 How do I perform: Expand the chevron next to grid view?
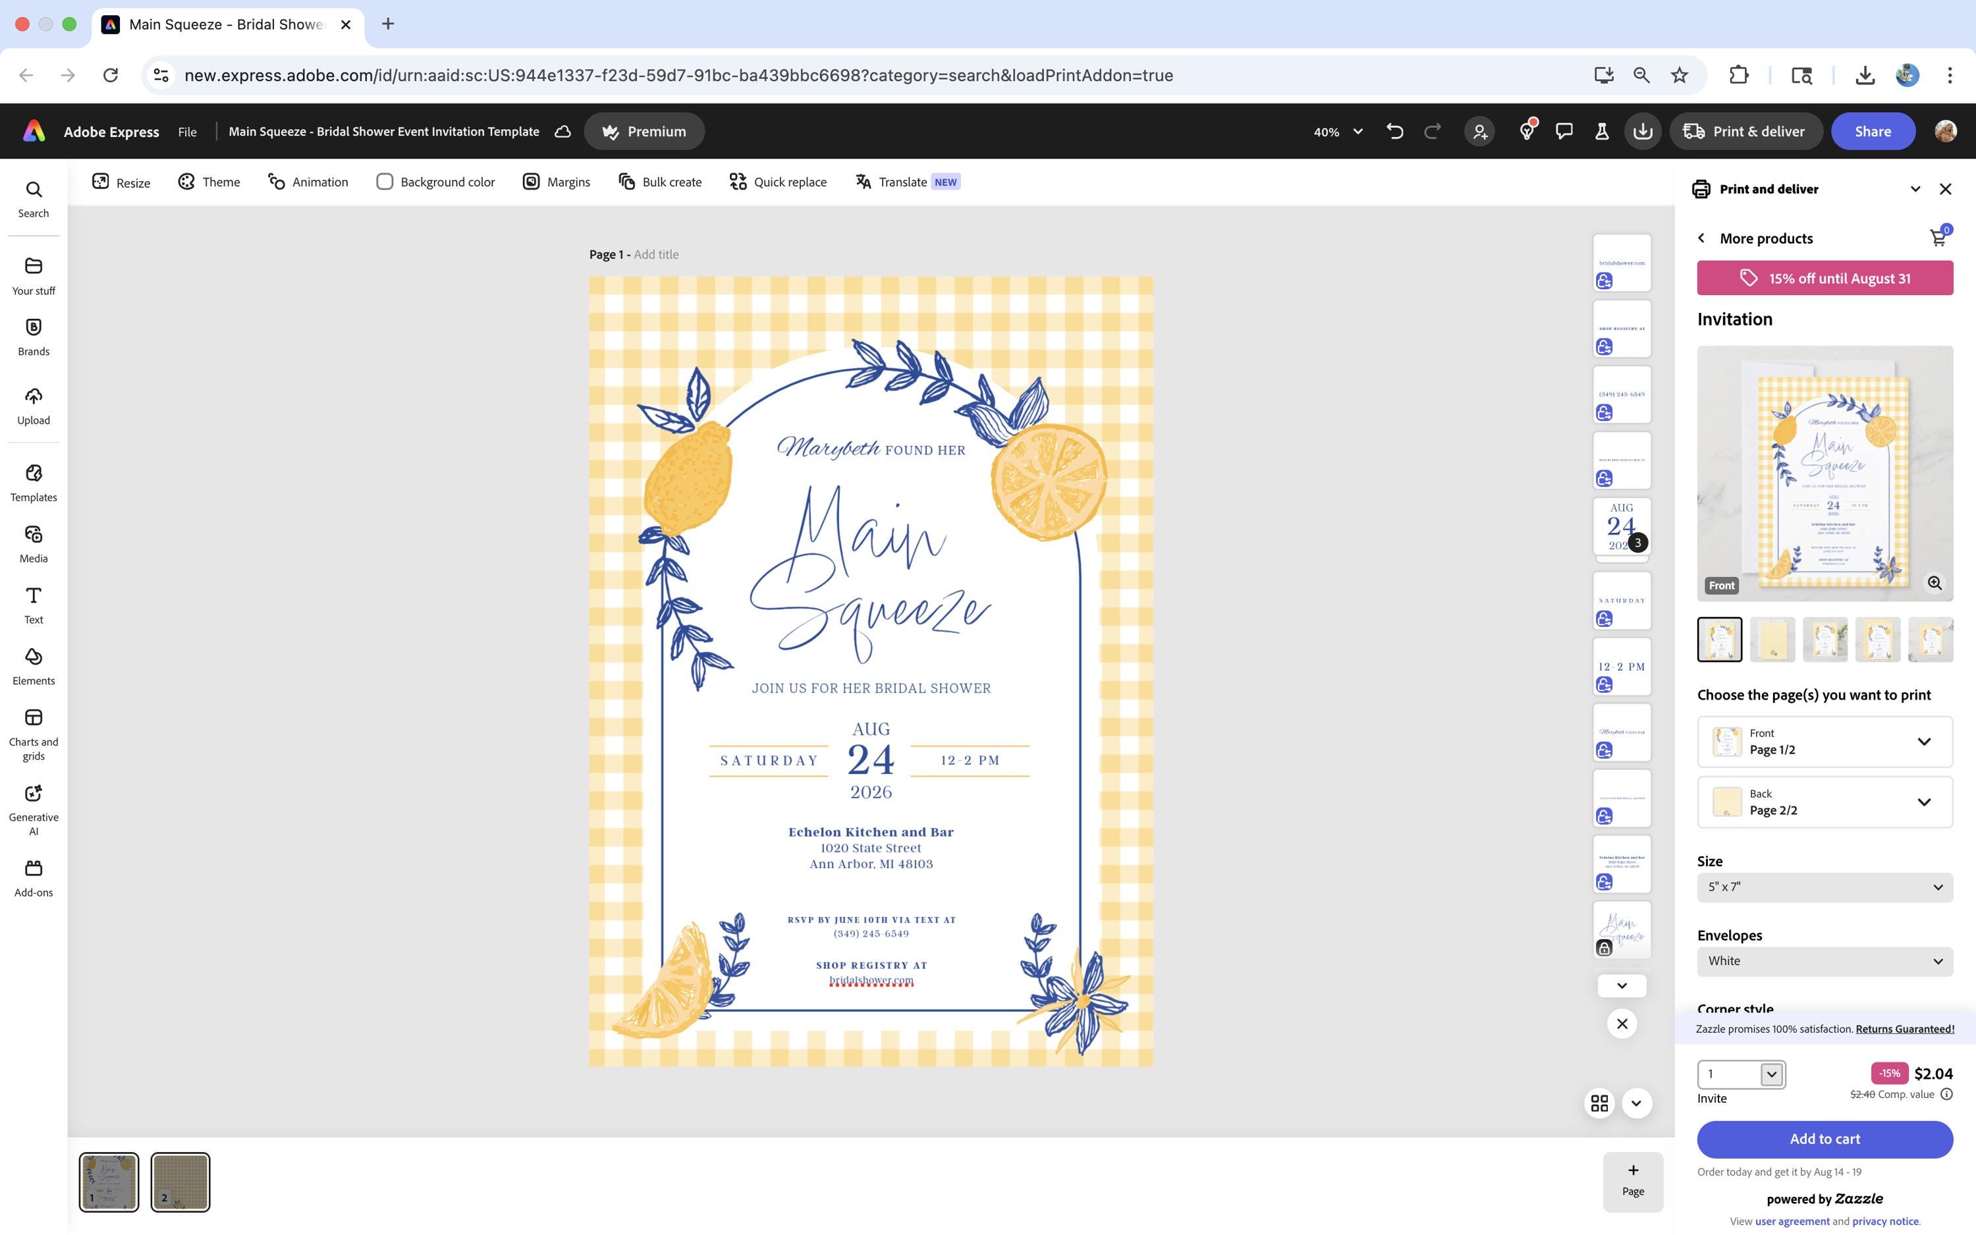(1636, 1103)
